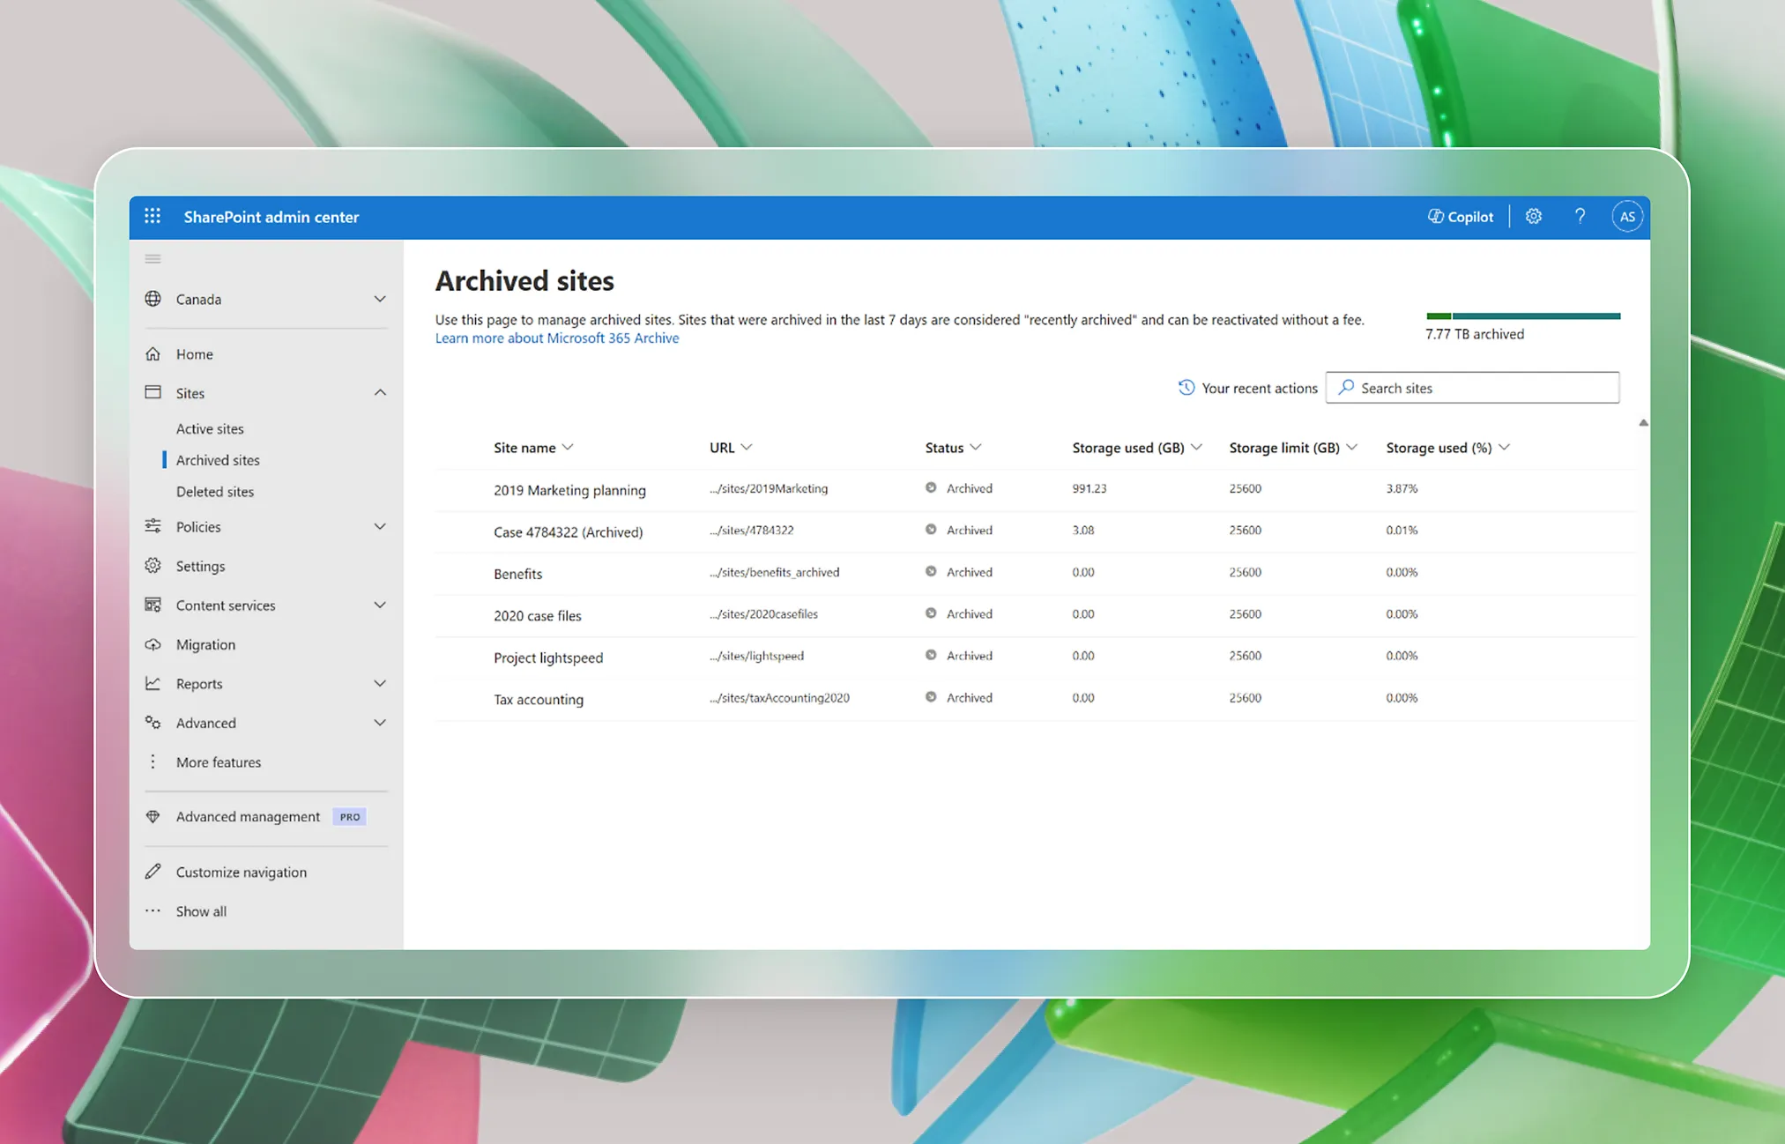Click Your recent actions button

pyautogui.click(x=1248, y=389)
